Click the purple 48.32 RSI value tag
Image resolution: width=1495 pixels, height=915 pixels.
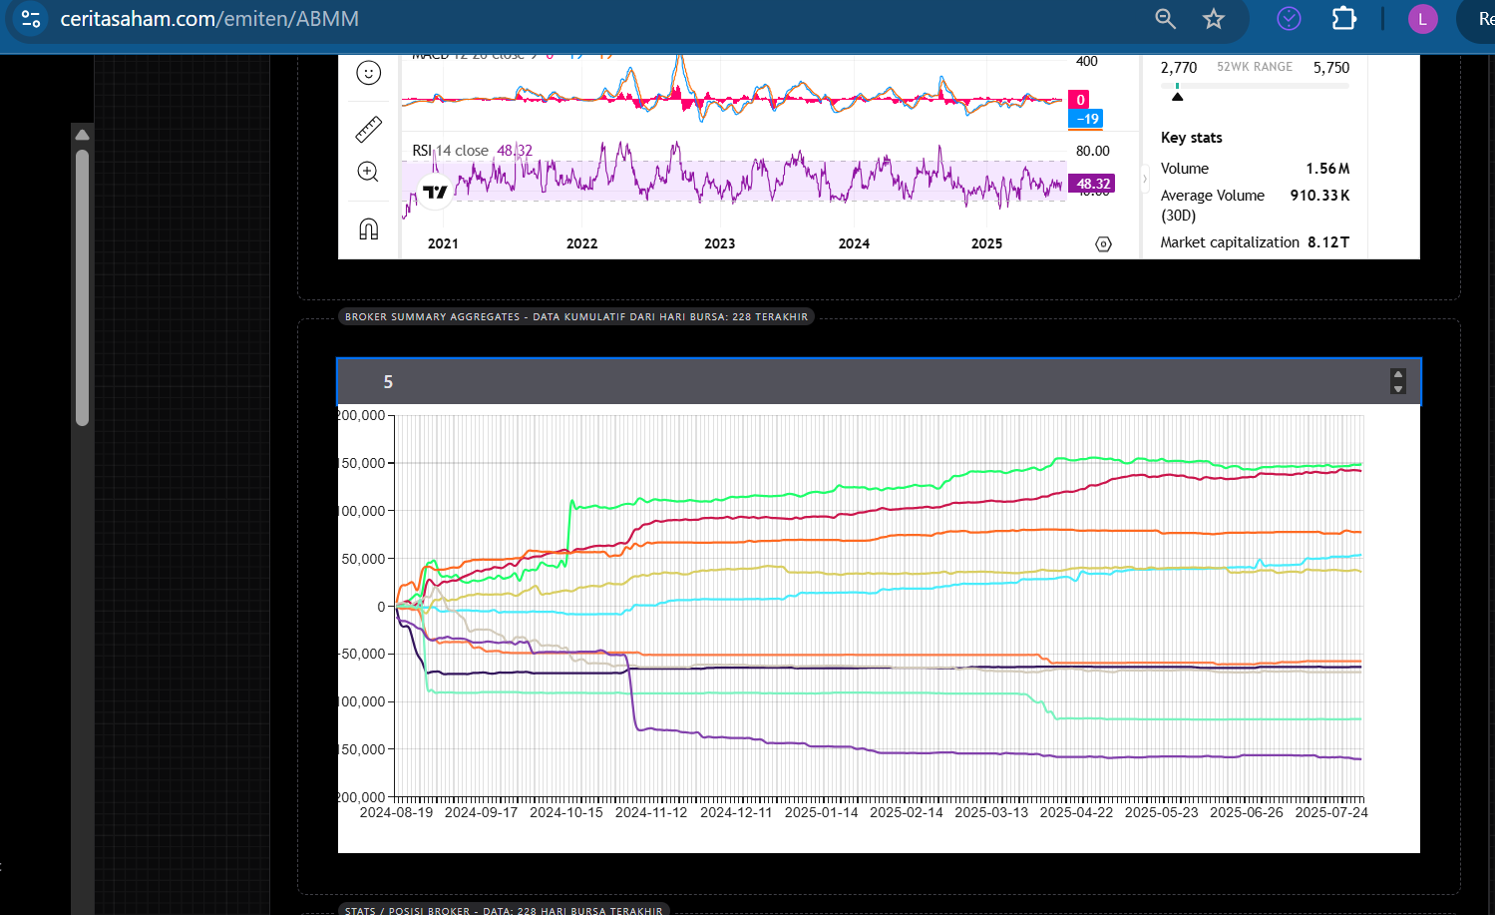pyautogui.click(x=1092, y=184)
